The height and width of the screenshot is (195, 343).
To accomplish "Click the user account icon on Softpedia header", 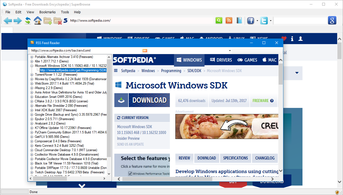I will (x=300, y=39).
